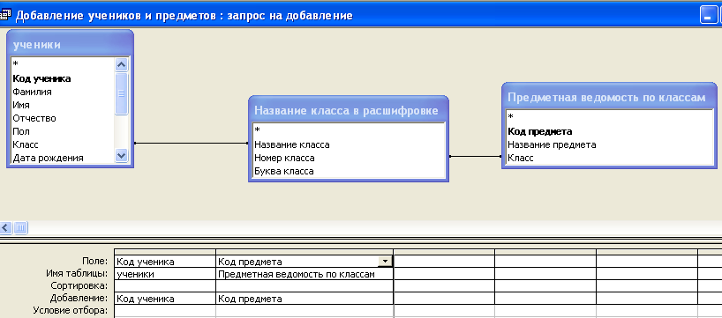Select Название предмета field

click(552, 144)
